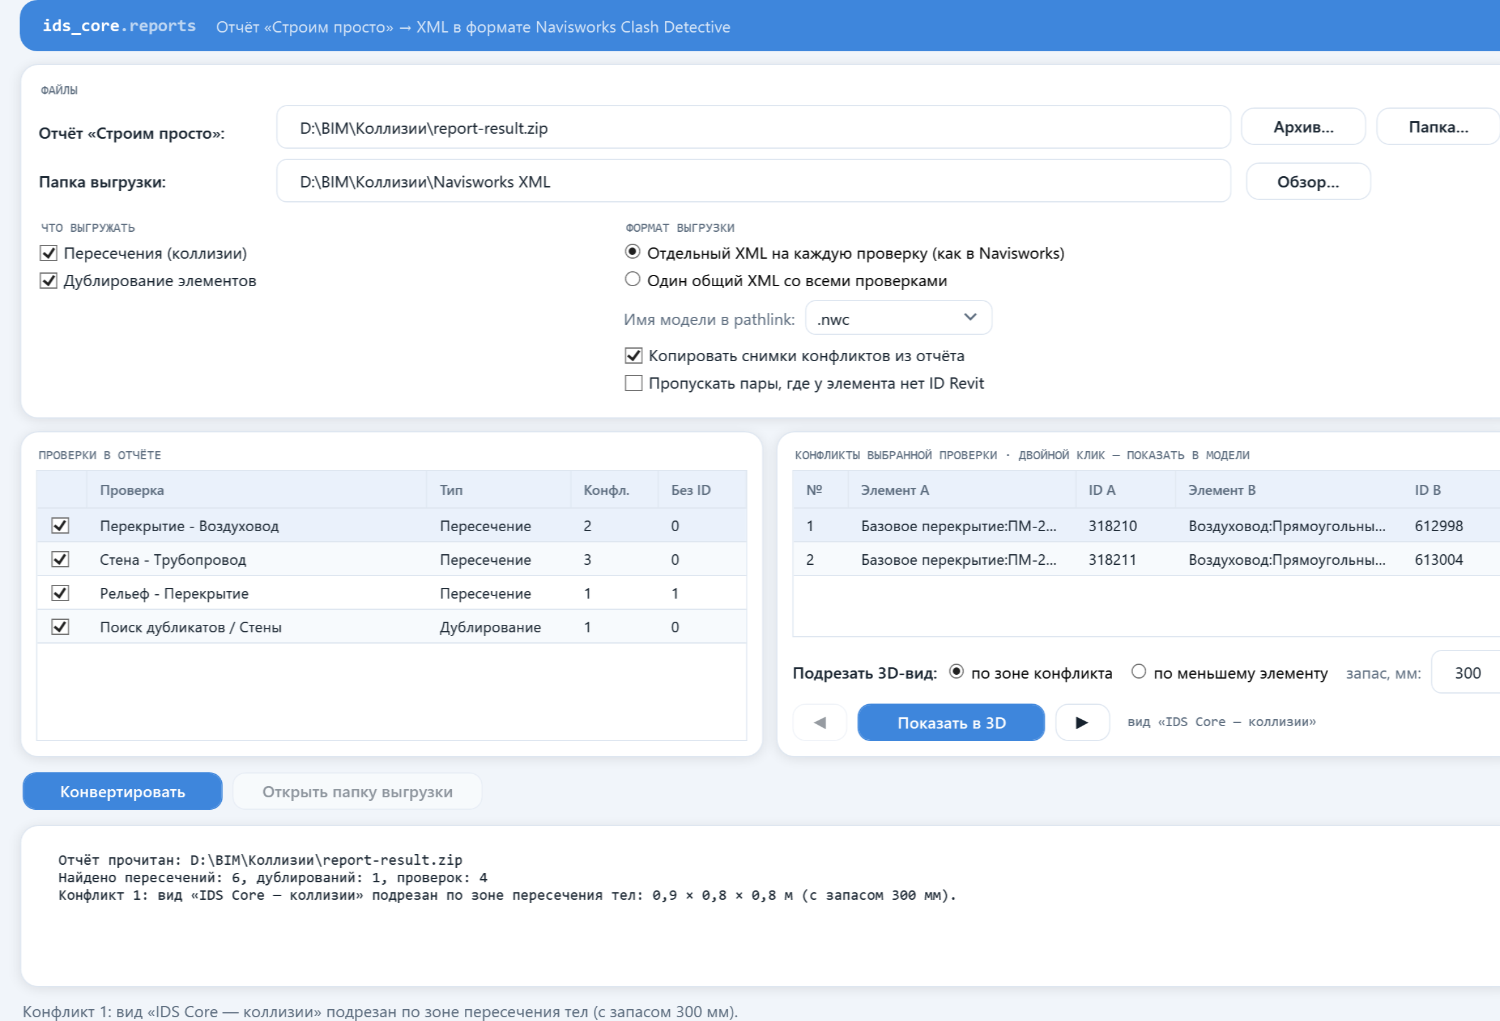Click the Показать в 3D button
Screen dimensions: 1500x1021
(x=951, y=722)
